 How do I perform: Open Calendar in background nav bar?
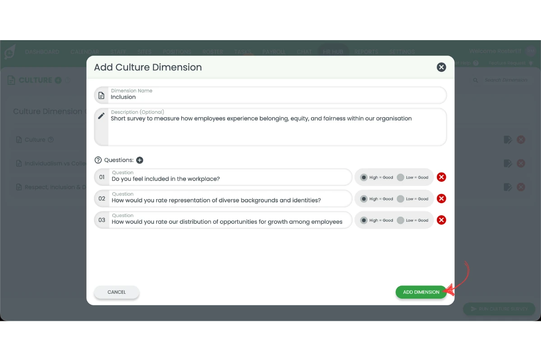click(x=85, y=52)
